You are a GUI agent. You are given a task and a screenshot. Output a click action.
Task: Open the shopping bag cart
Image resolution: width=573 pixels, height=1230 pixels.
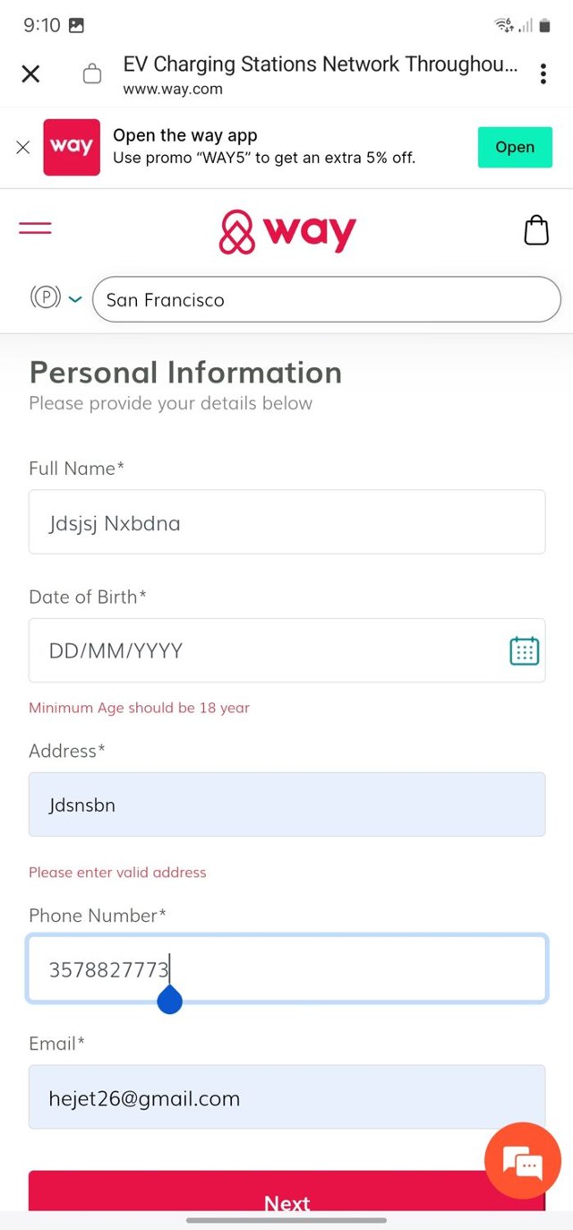535,230
